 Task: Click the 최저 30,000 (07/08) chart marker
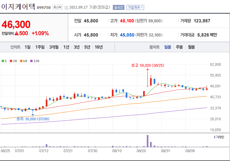[x=33, y=119]
